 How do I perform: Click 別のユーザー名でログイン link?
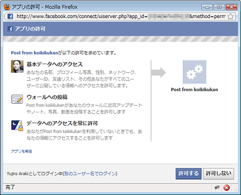[x=90, y=173]
